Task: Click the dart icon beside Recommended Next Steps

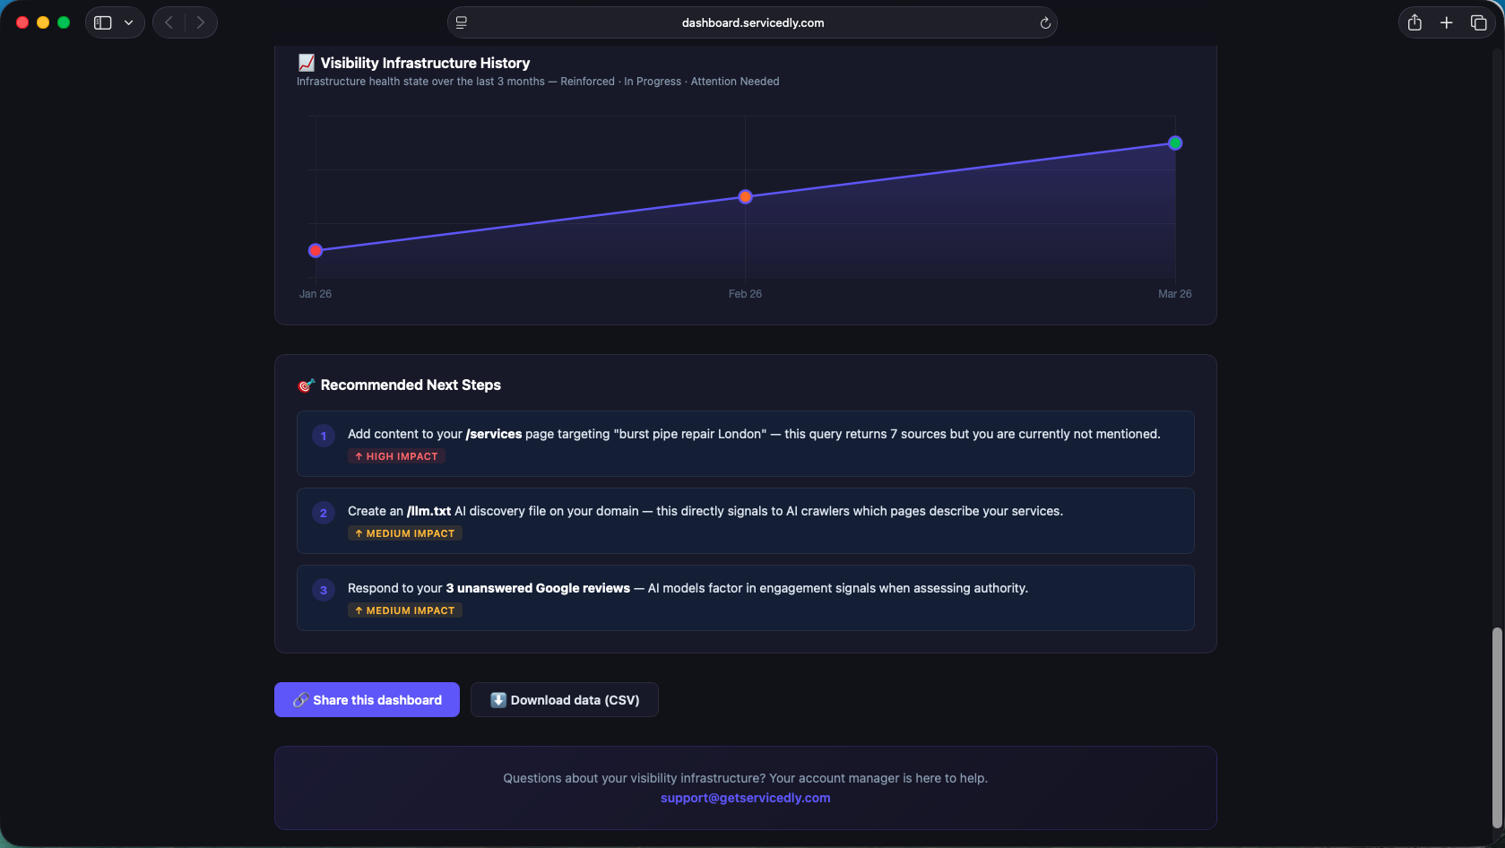Action: point(306,385)
